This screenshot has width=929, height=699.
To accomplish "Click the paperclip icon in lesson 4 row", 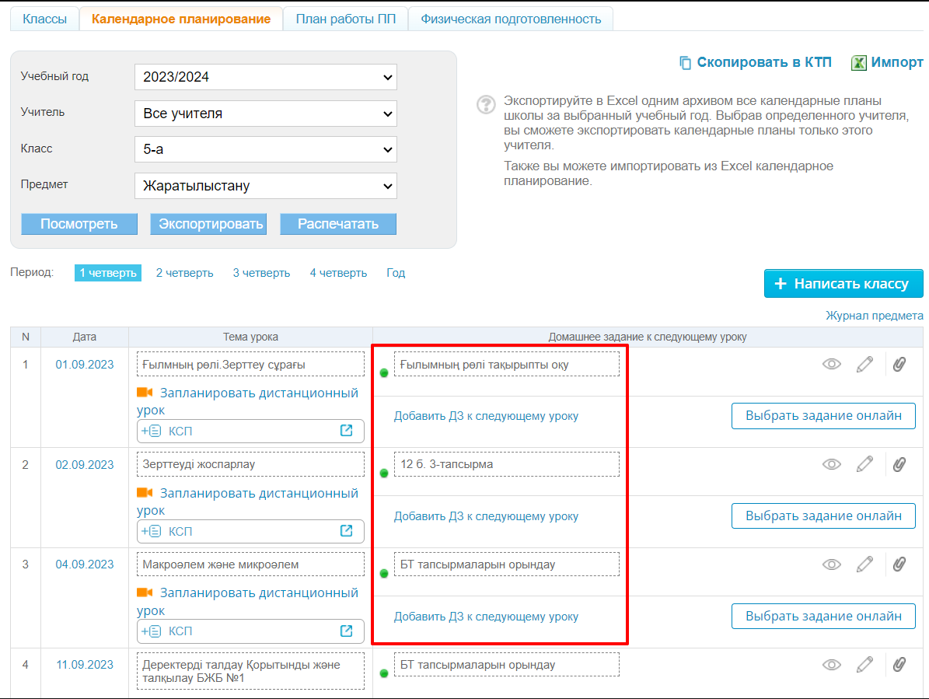I will 899,665.
